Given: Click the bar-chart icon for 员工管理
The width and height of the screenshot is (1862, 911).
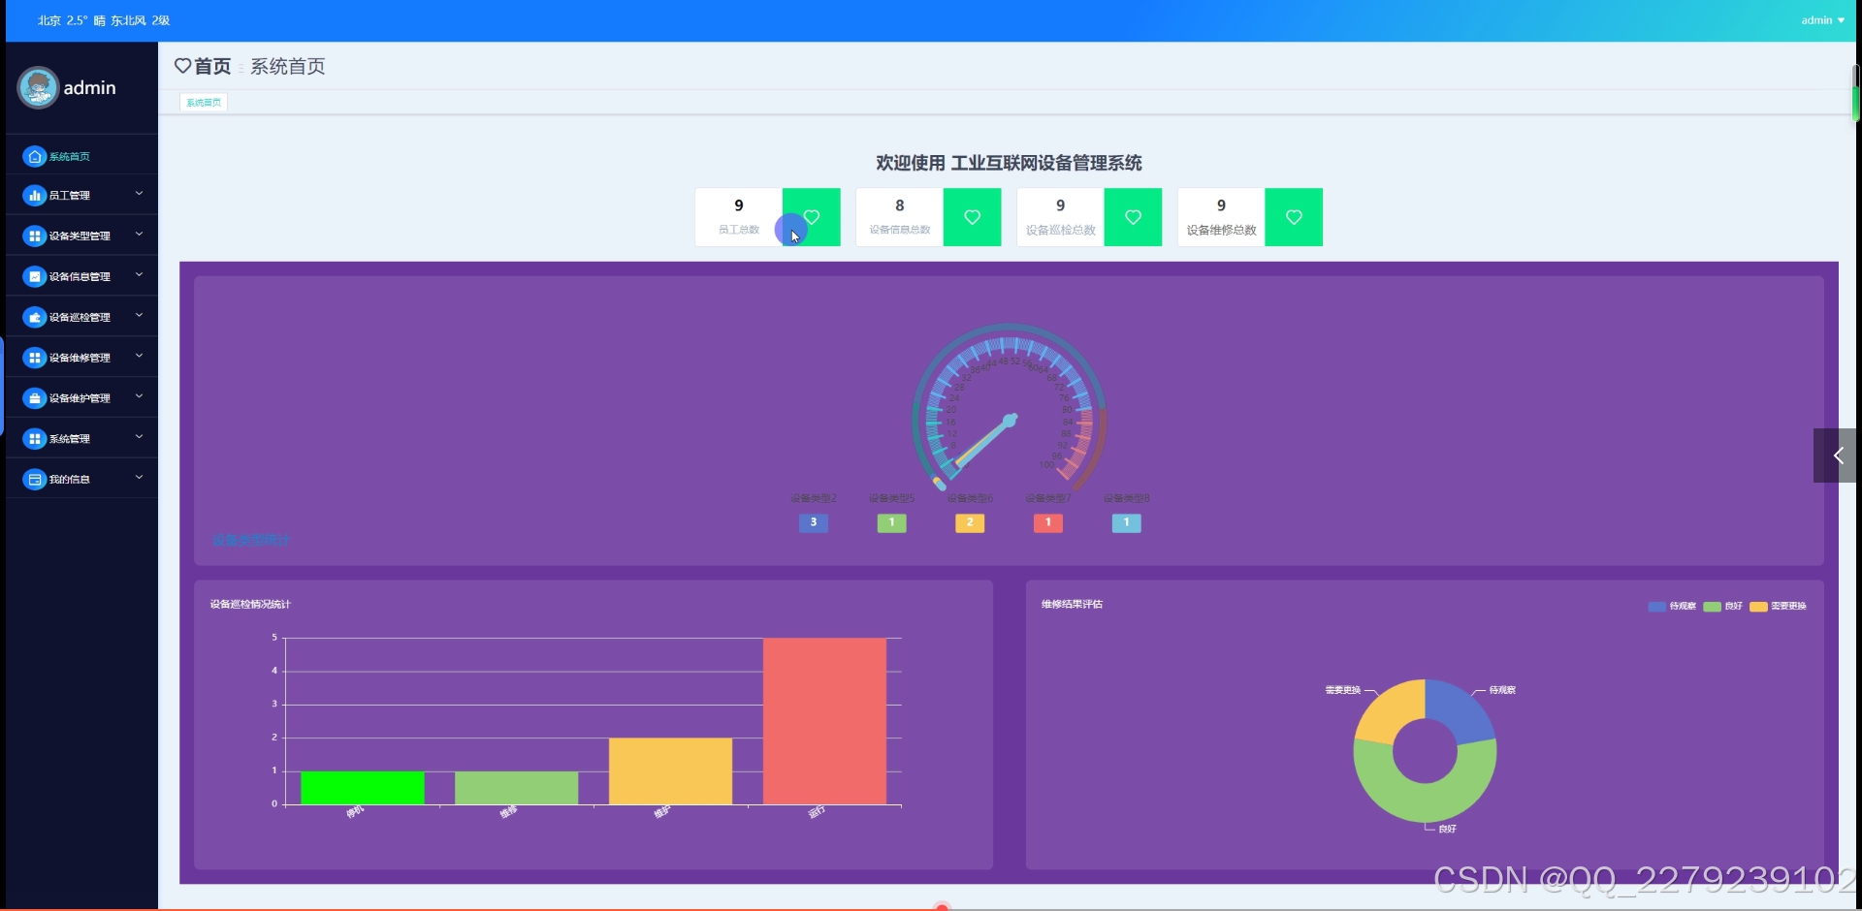Looking at the screenshot, I should point(35,196).
